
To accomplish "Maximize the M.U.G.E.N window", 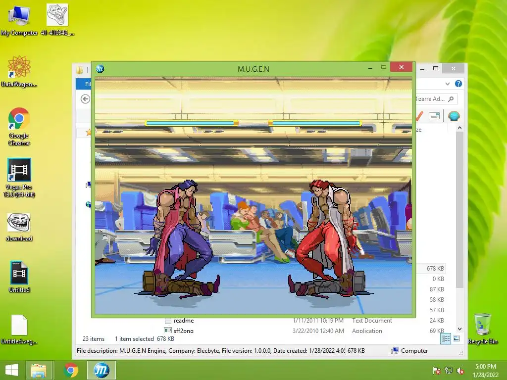I will coord(384,67).
